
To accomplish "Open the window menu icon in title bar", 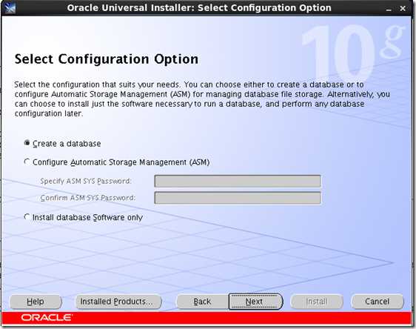I will point(10,7).
